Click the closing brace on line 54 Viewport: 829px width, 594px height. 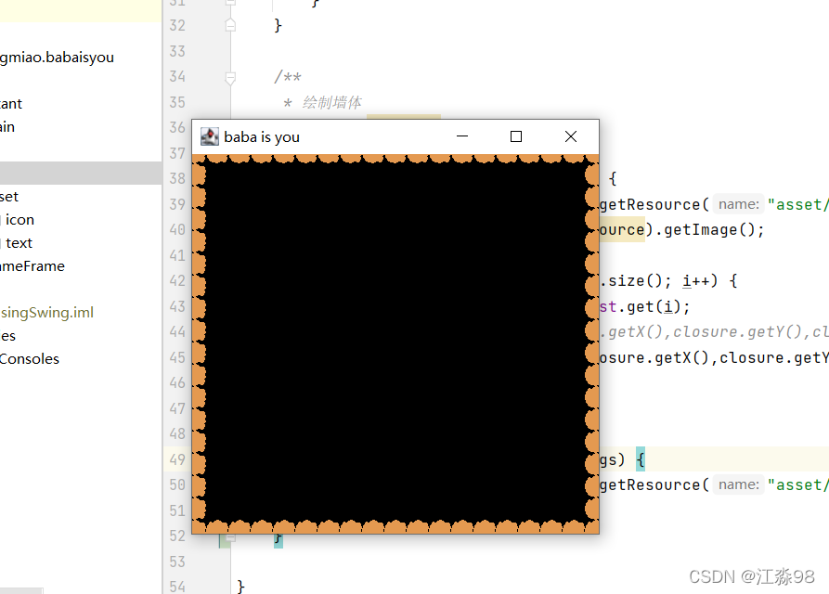(x=240, y=587)
